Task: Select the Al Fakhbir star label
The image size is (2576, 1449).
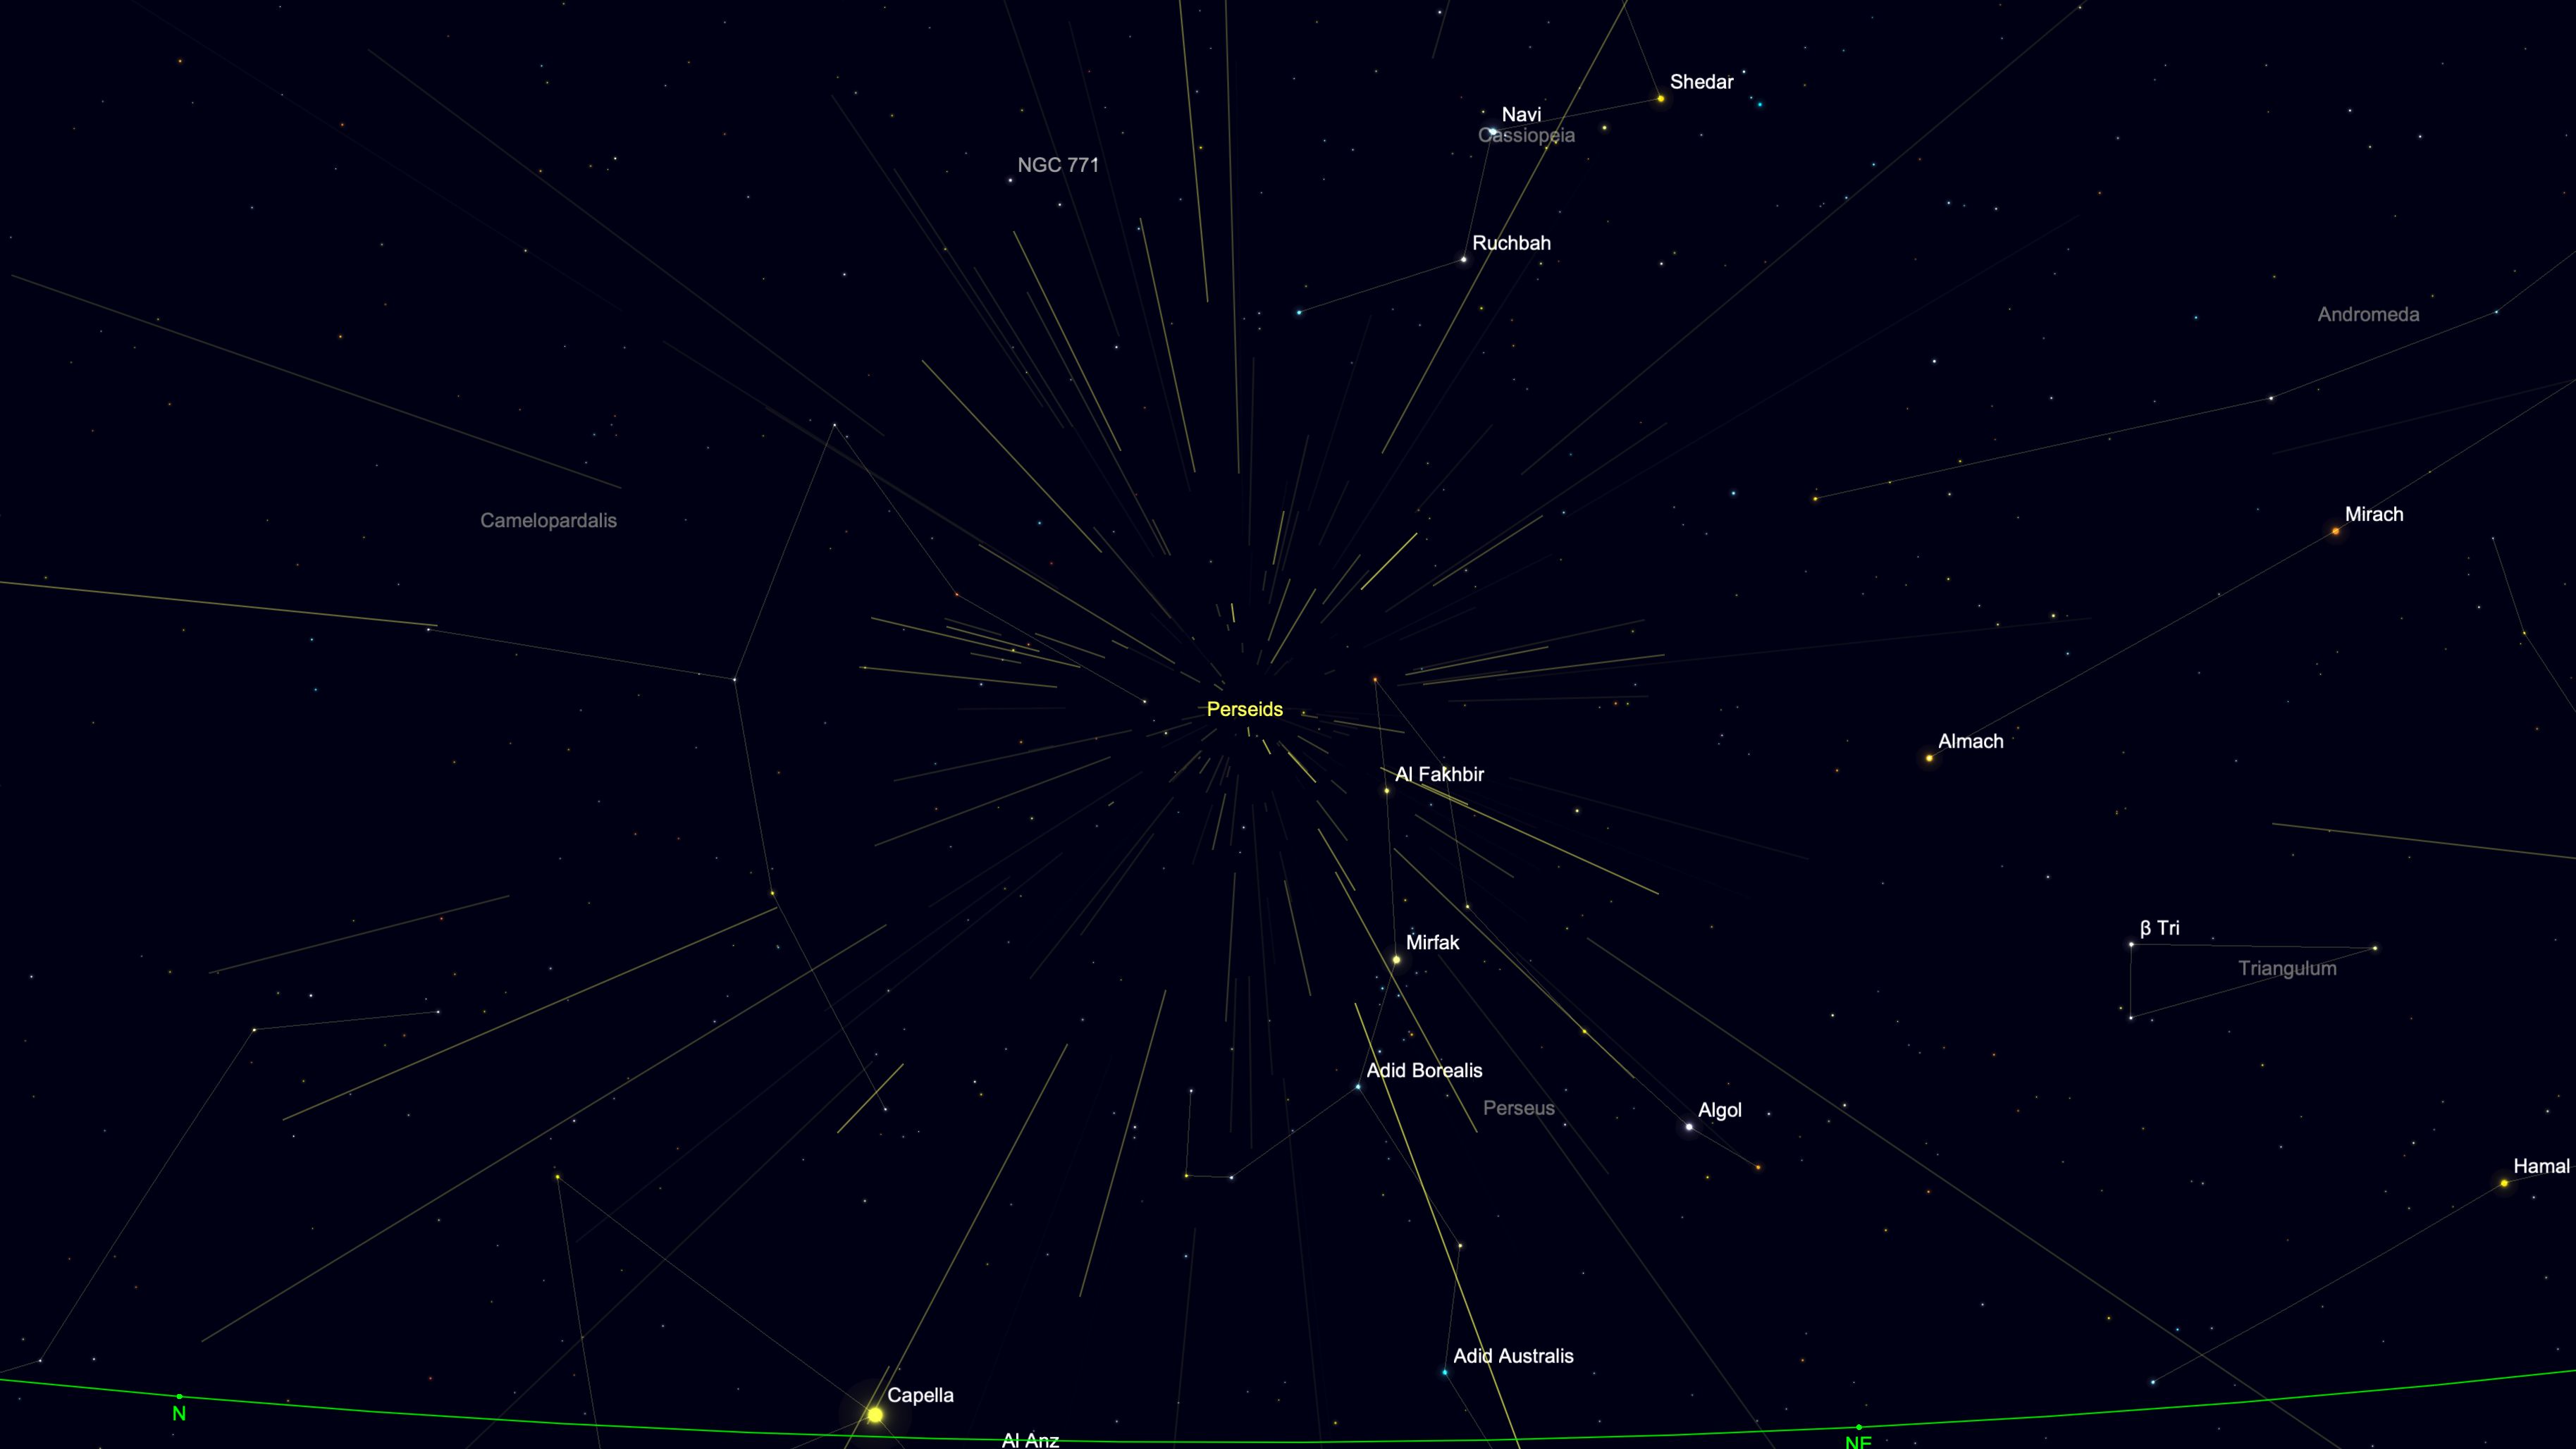Action: pos(1439,774)
